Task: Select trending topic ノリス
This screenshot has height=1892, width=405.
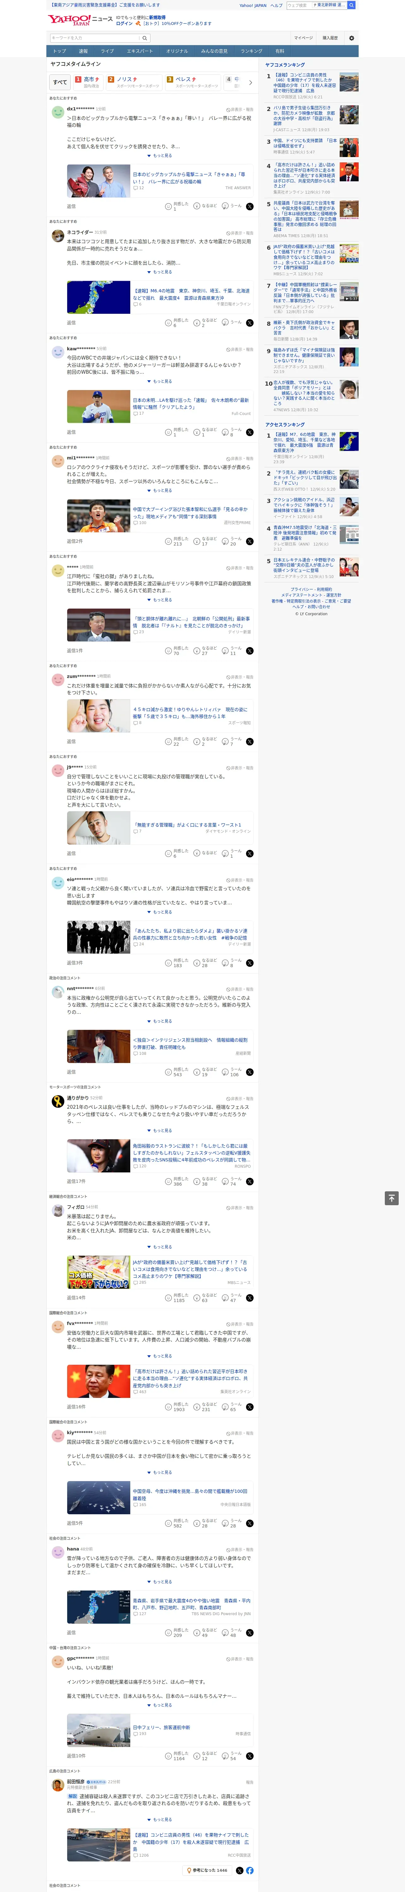Action: [133, 82]
